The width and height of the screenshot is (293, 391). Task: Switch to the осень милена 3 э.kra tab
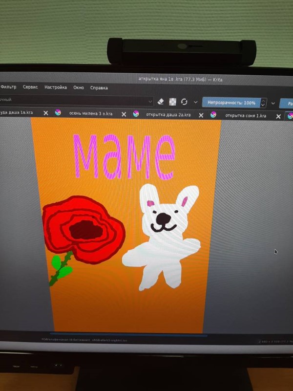91,114
